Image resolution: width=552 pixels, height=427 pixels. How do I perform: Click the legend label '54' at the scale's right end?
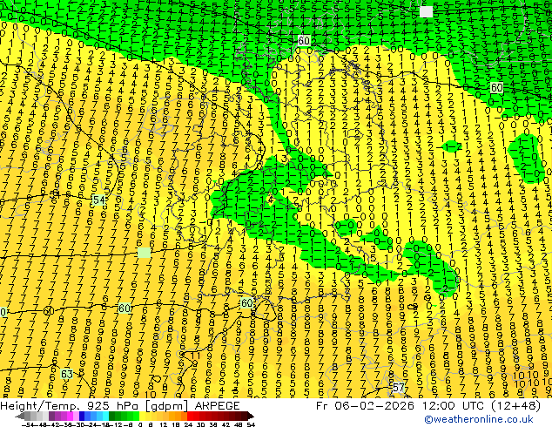click(251, 424)
